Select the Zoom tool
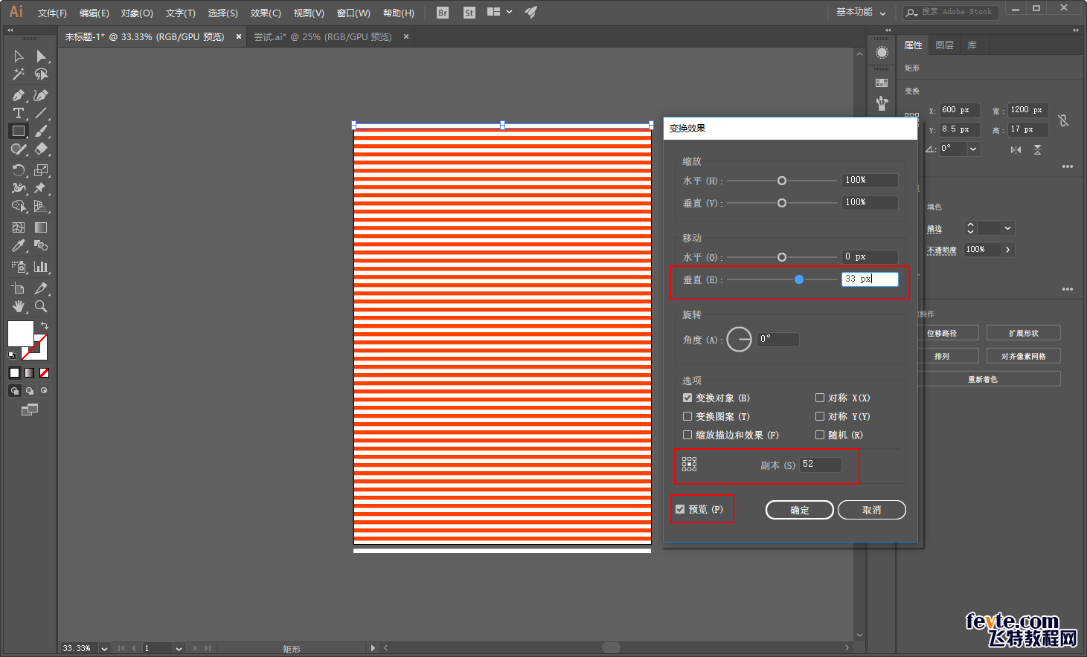The image size is (1087, 657). [x=41, y=306]
